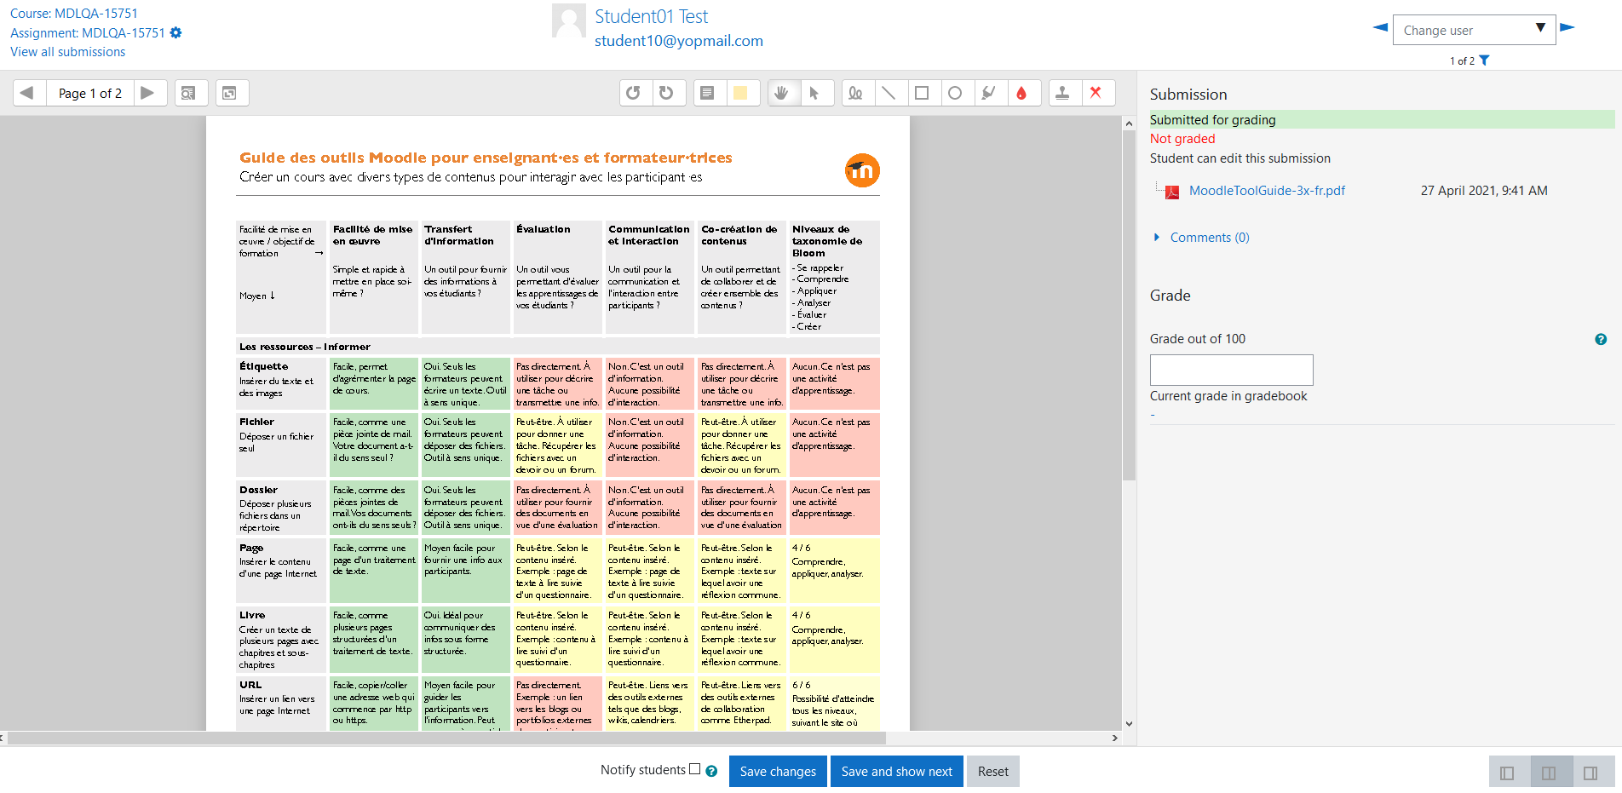This screenshot has height=793, width=1622.
Task: Open Student01 Test profile link
Action: tap(652, 16)
